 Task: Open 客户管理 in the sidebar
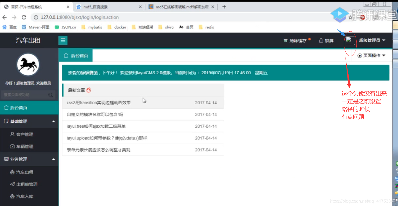(29, 134)
